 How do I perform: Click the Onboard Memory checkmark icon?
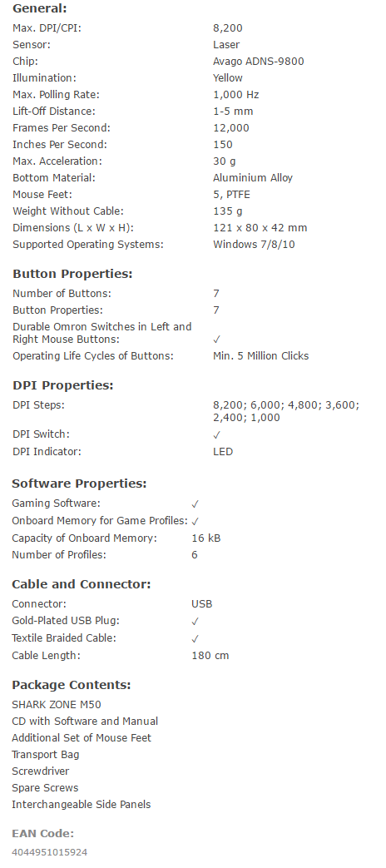pyautogui.click(x=195, y=521)
